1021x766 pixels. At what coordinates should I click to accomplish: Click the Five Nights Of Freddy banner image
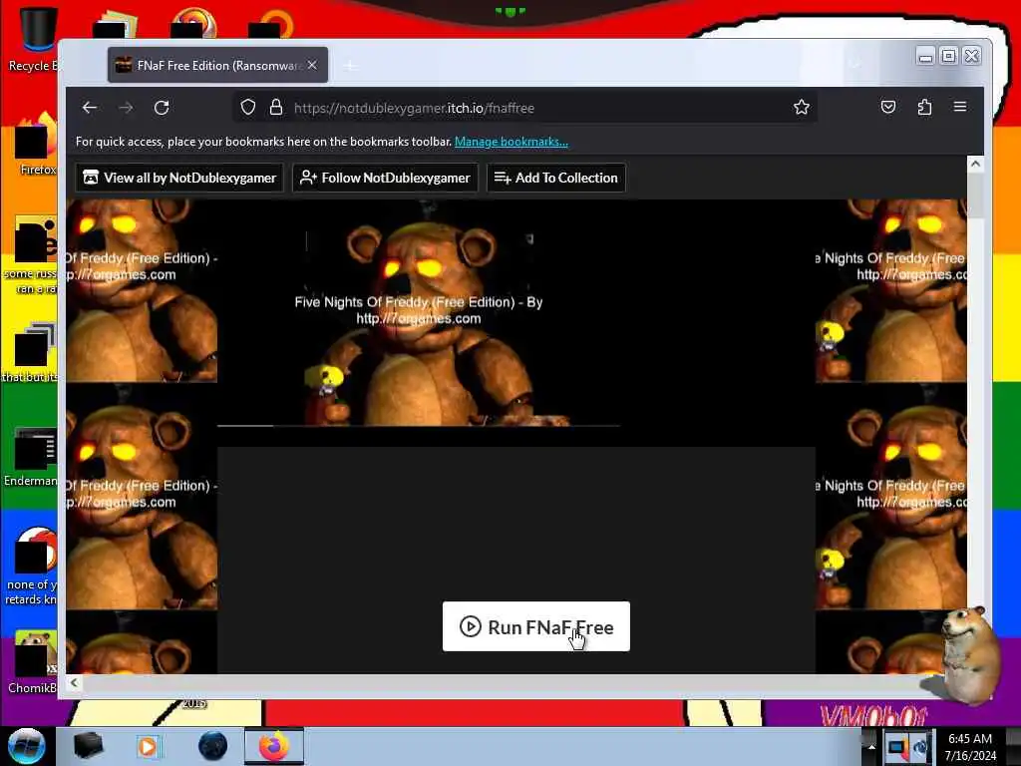[419, 312]
